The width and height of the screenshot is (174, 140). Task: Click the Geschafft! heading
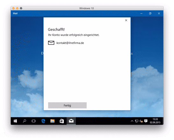pos(56,30)
